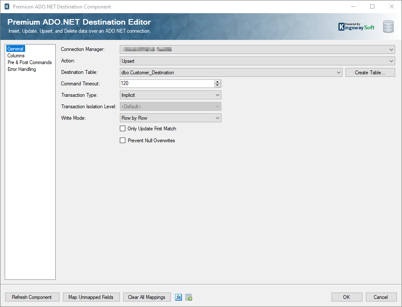The height and width of the screenshot is (307, 402).
Task: Switch to the Columns page
Action: 16,56
